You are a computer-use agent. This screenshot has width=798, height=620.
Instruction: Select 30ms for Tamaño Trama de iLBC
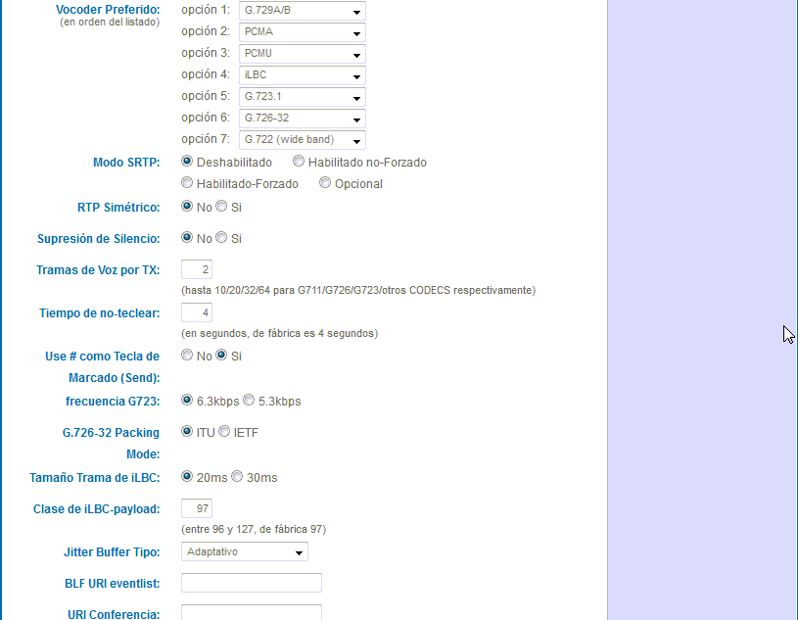pos(236,477)
